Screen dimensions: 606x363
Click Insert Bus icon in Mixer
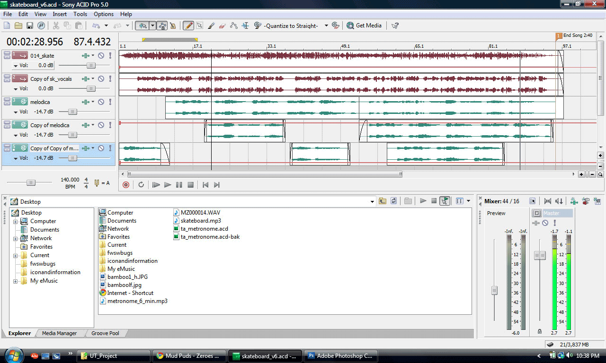[574, 201]
